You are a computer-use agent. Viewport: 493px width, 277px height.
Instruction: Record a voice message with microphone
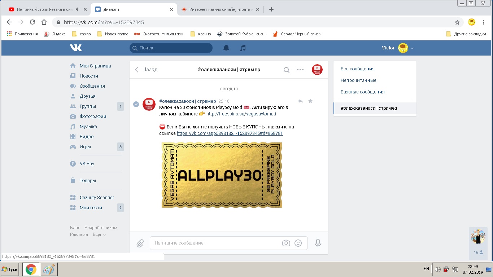(318, 243)
